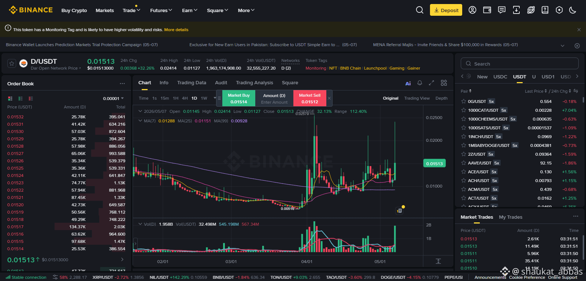Select the 1W chart interval
586x281 pixels.
pos(204,98)
